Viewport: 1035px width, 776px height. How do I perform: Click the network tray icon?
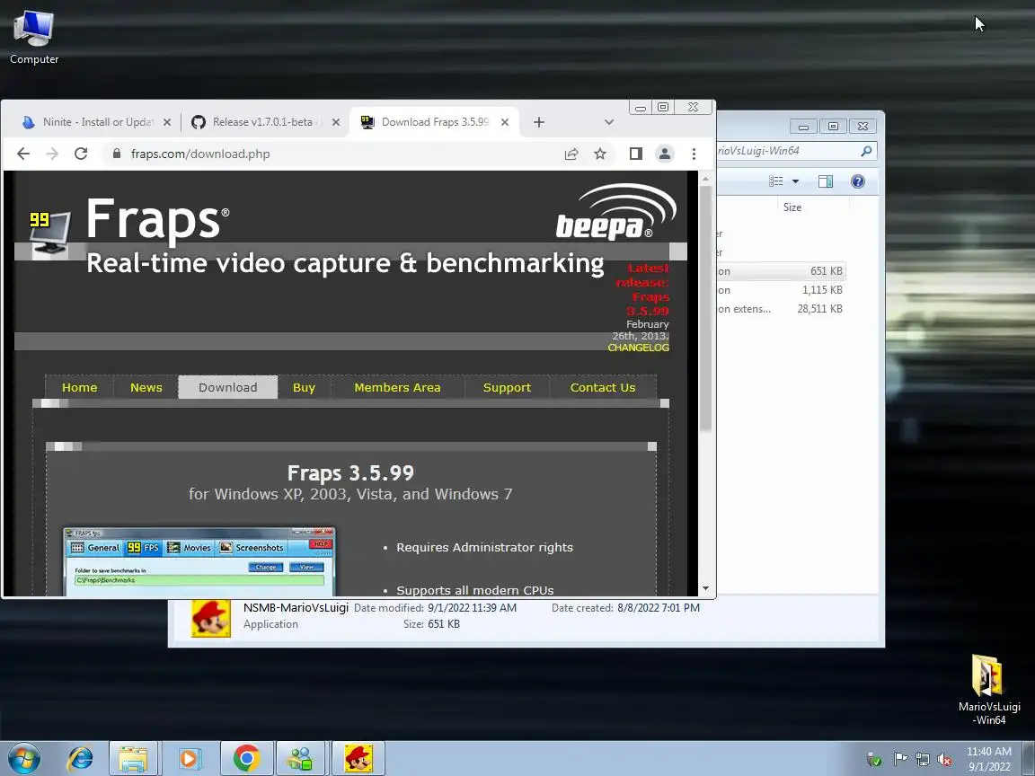click(922, 760)
